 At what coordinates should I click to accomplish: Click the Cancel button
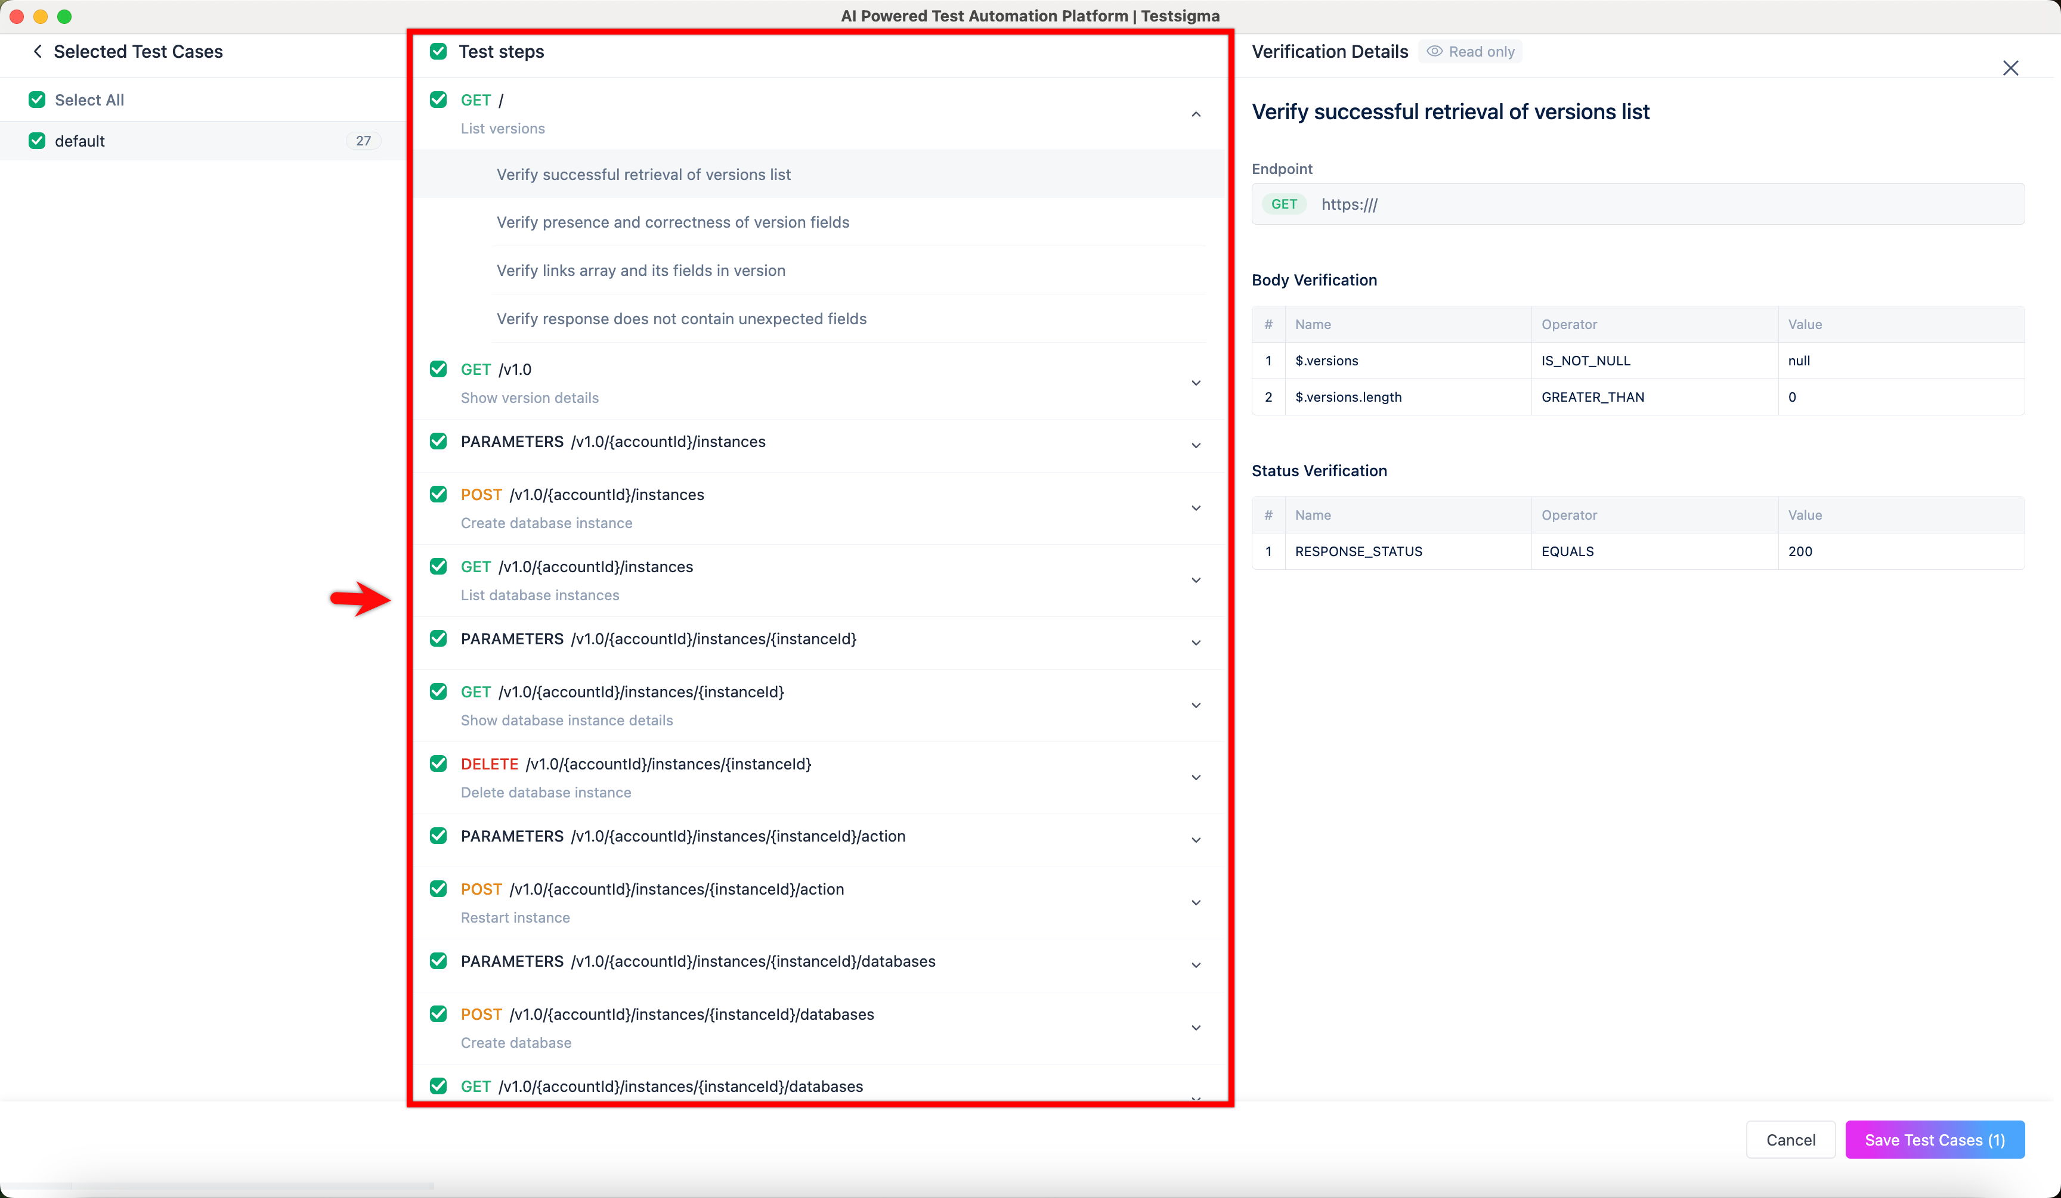(x=1790, y=1139)
